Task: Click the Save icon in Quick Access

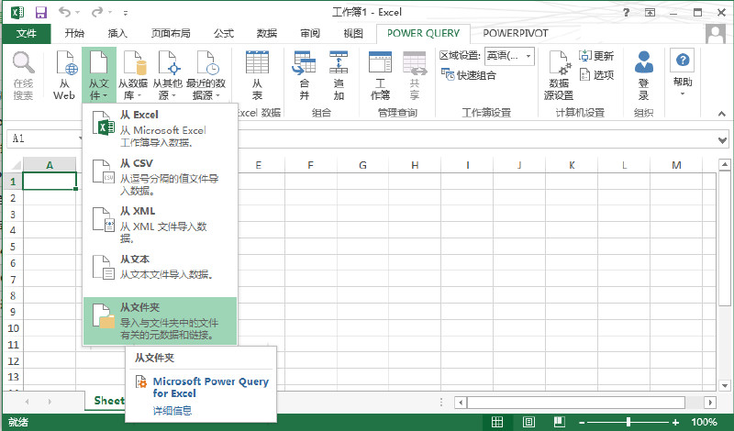Action: pos(41,13)
